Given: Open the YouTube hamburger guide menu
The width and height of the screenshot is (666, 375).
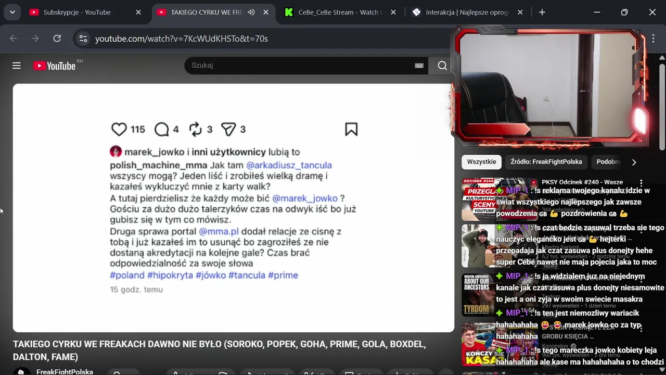Looking at the screenshot, I should [x=17, y=66].
